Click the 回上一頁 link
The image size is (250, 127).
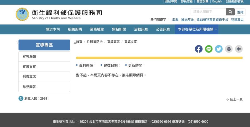point(234,99)
